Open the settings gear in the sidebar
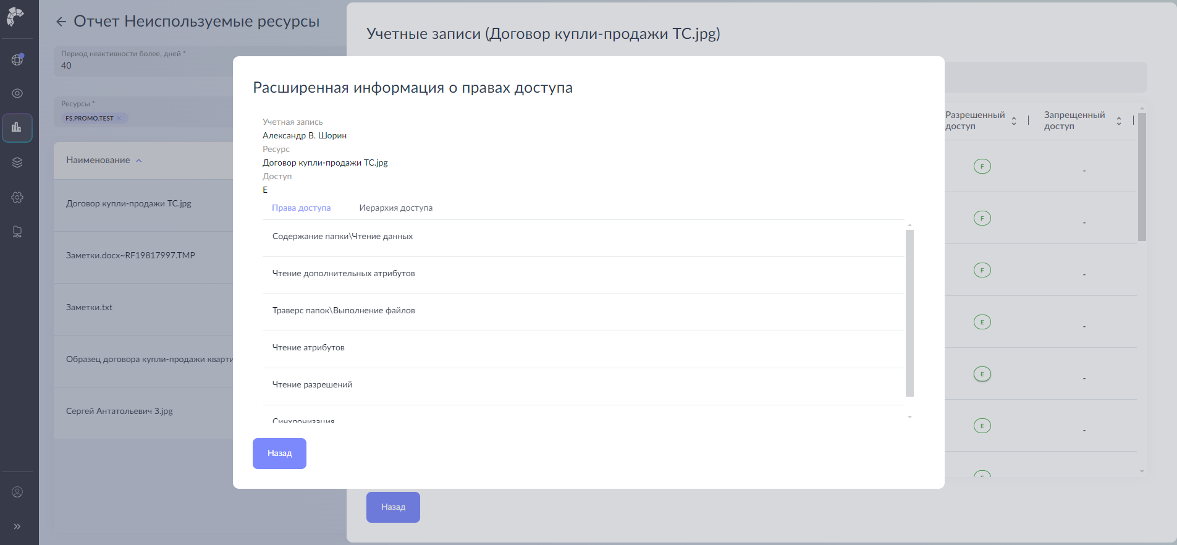This screenshot has height=545, width=1177. (x=17, y=197)
